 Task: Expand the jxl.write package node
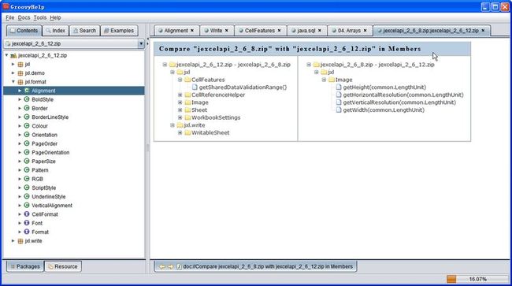click(13, 240)
